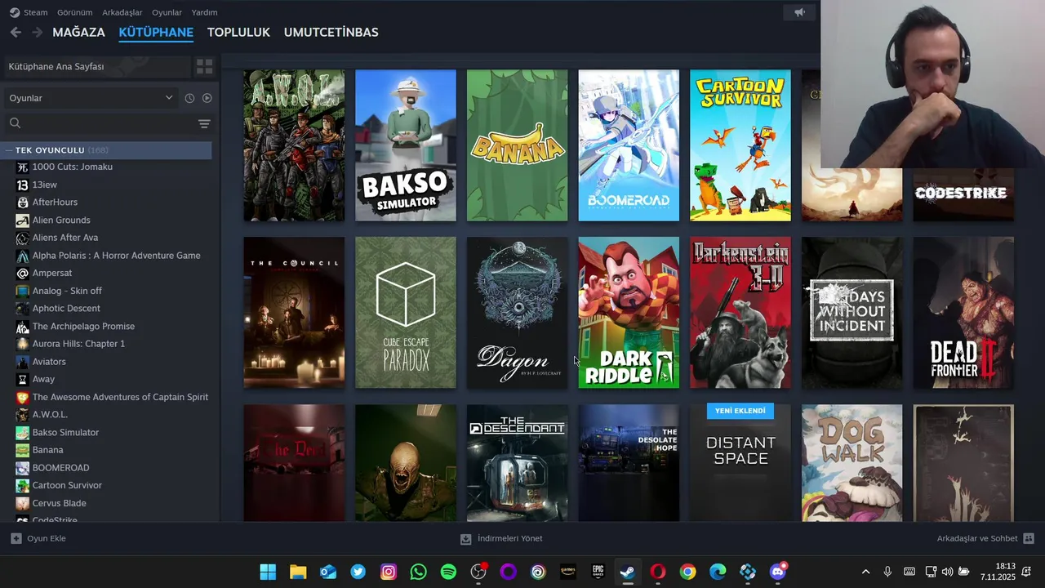The width and height of the screenshot is (1045, 588).
Task: Open the Dog Walk cover
Action: click(x=852, y=463)
